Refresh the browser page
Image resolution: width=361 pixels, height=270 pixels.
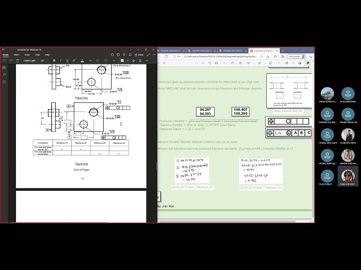tap(166, 56)
